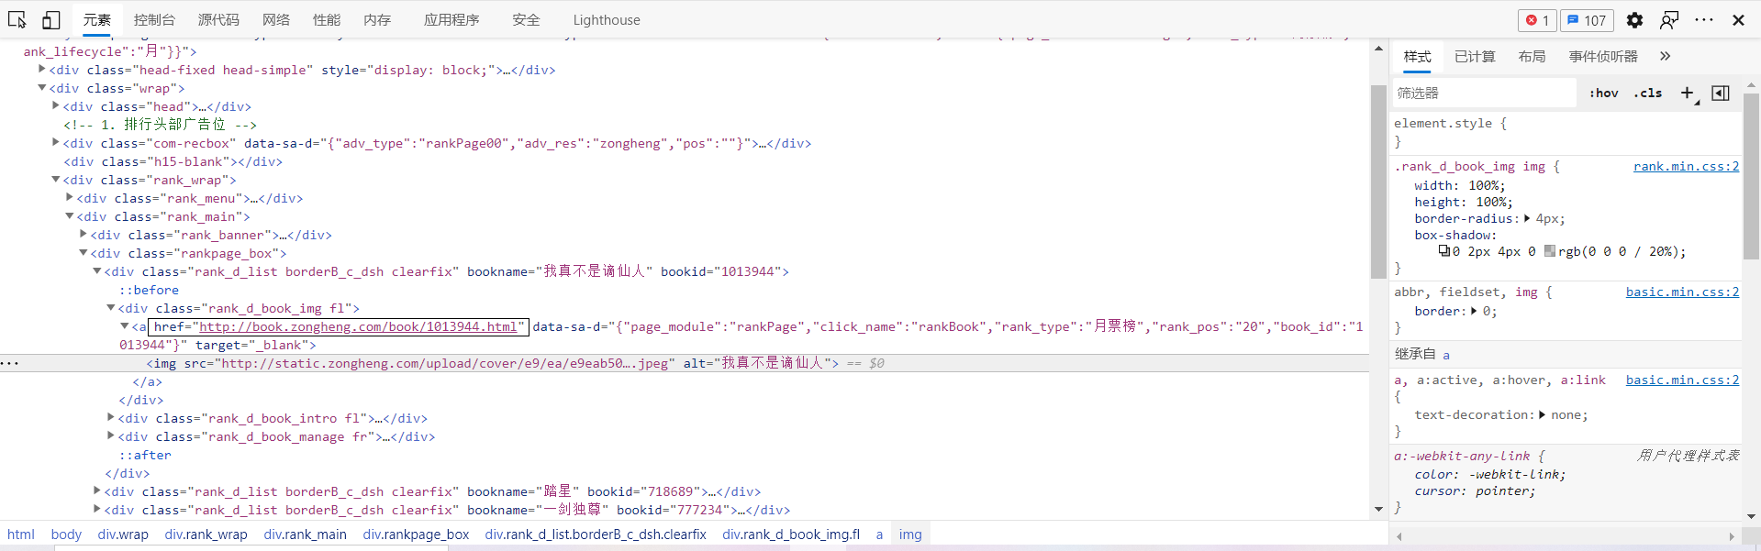Select the div.rank_d_book_img.fl breadcrumb
This screenshot has height=551, width=1761.
tap(791, 534)
